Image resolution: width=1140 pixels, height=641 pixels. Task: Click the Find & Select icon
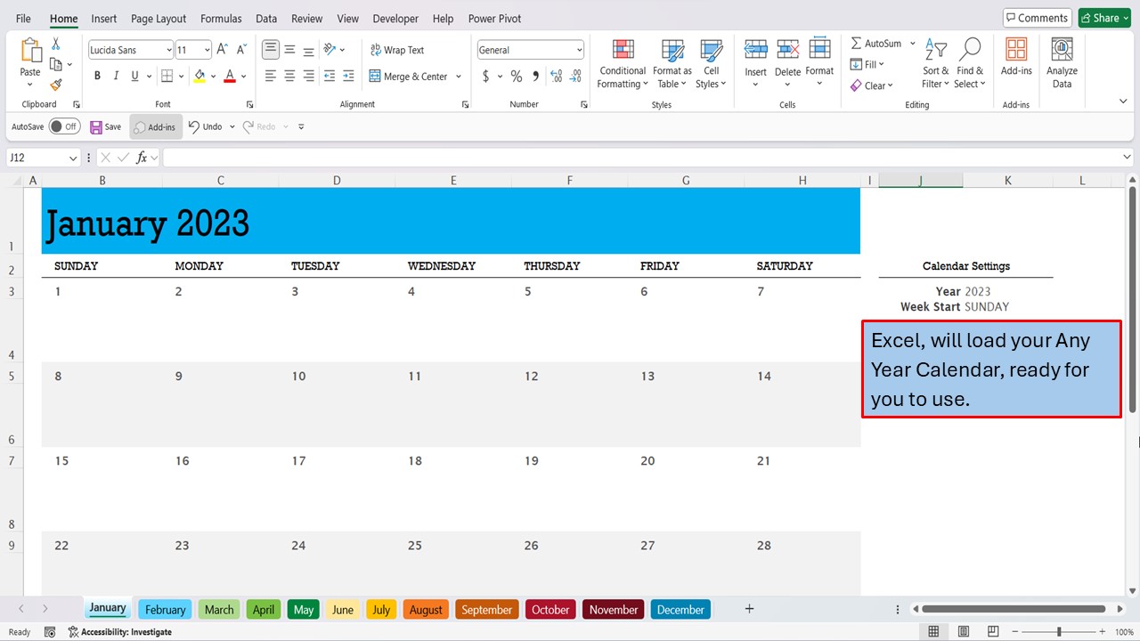point(970,61)
